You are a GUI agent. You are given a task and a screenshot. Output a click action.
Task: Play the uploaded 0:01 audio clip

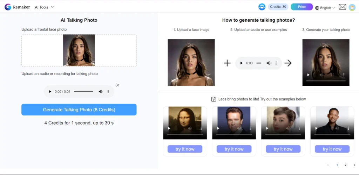click(x=50, y=92)
